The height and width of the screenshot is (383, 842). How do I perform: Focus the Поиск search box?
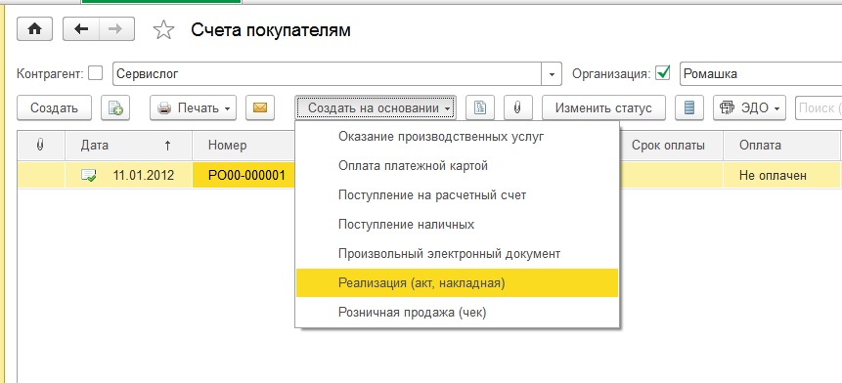coord(819,107)
